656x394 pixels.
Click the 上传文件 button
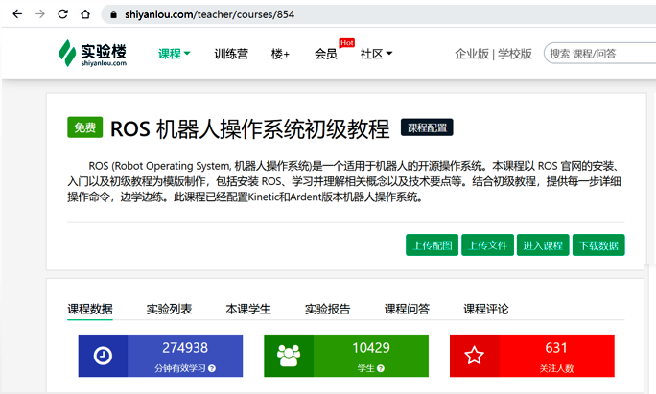pos(487,245)
